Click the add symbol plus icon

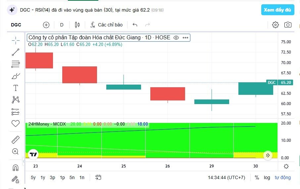pos(46,25)
